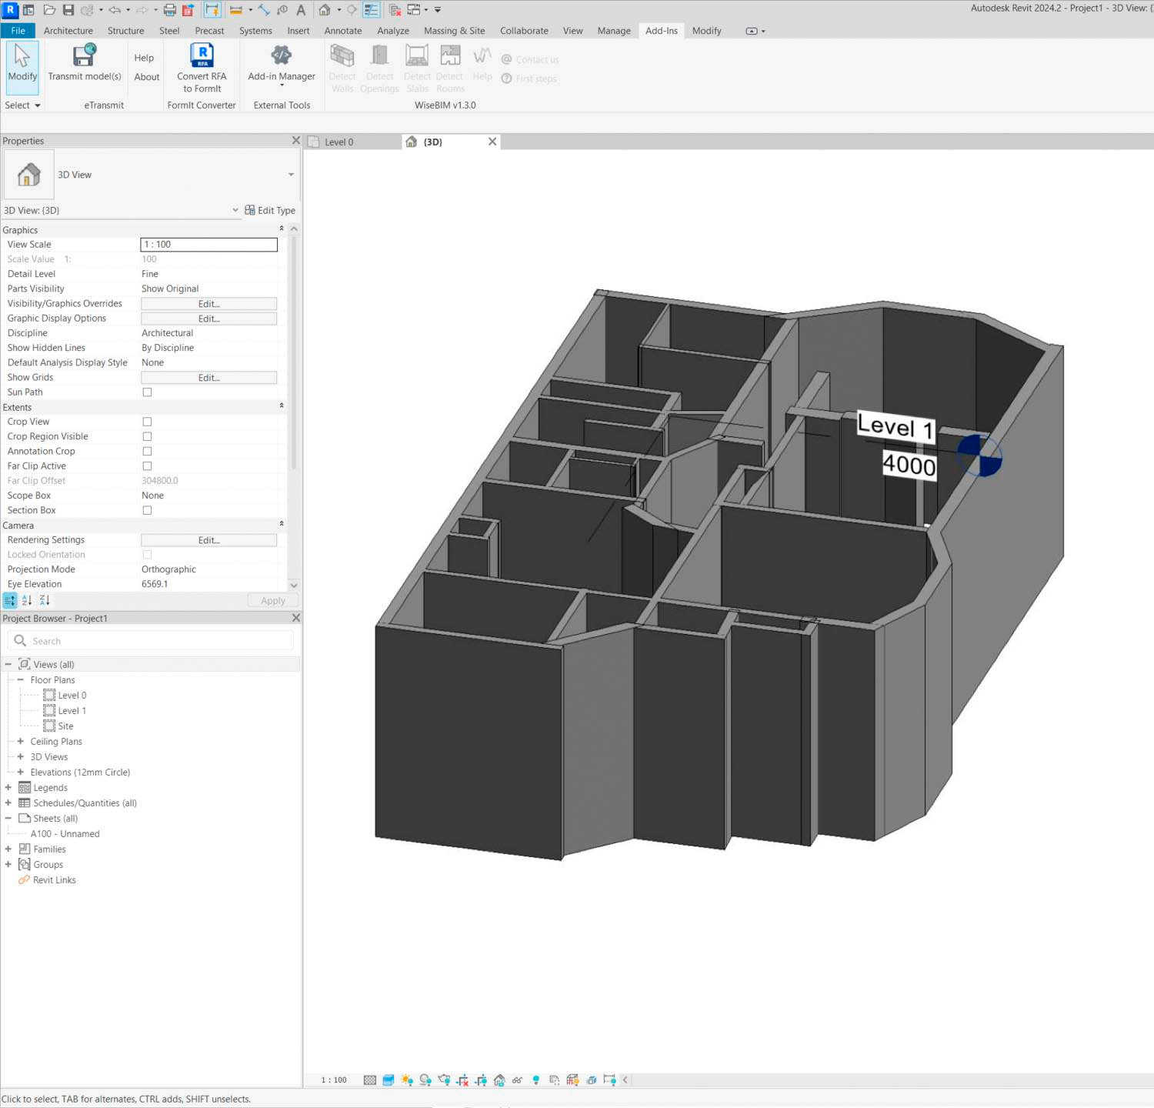Open the Level 0 view tab
Screen dimensions: 1154x1108
339,142
